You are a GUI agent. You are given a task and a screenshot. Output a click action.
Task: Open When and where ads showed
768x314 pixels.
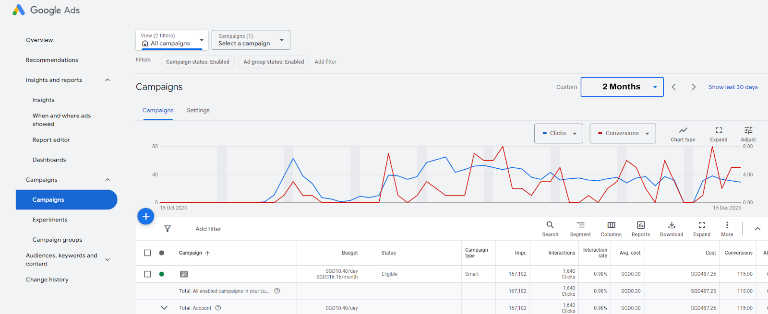(61, 120)
